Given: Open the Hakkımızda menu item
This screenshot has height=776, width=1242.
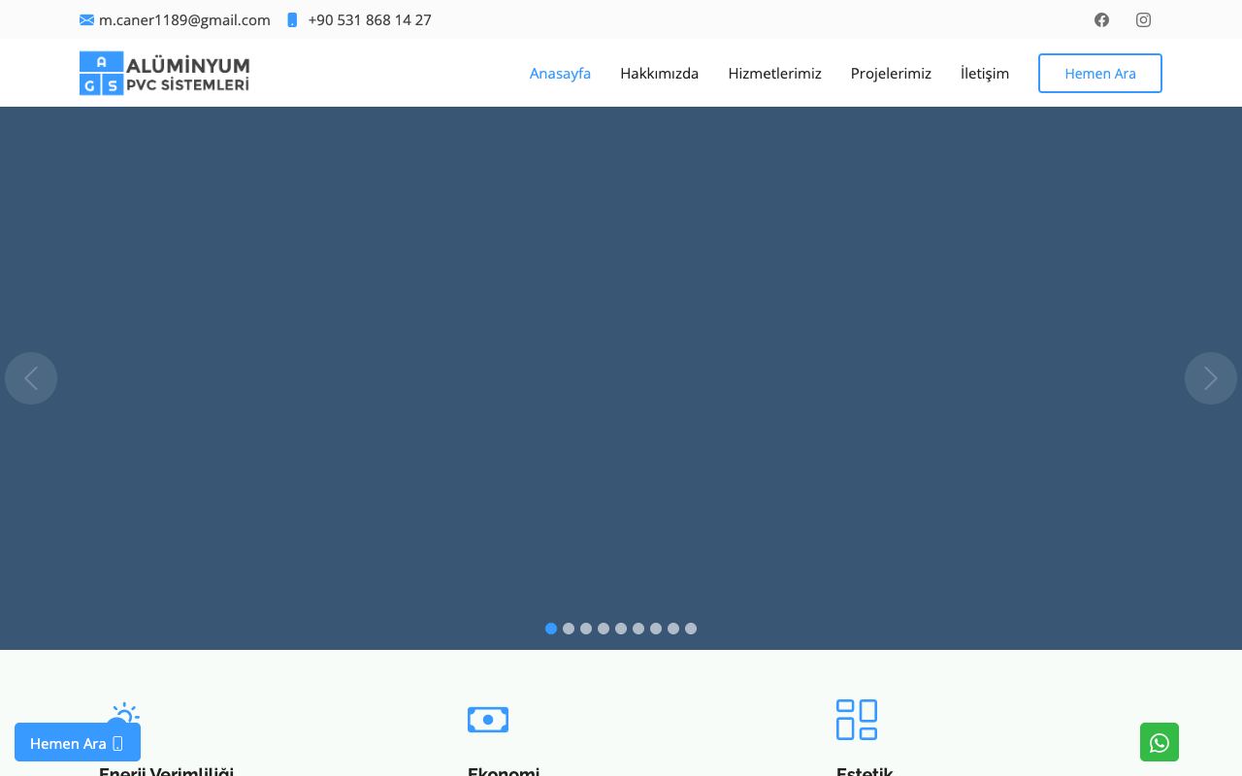Looking at the screenshot, I should [660, 73].
